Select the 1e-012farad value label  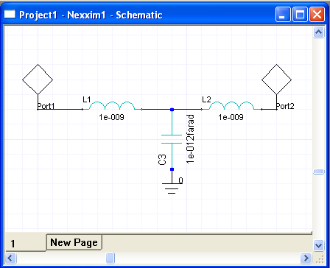[191, 139]
